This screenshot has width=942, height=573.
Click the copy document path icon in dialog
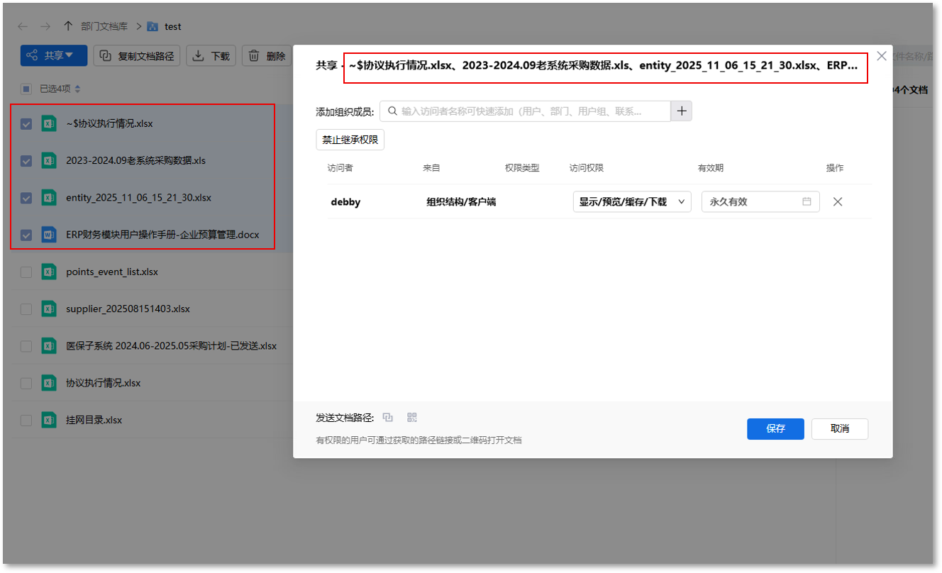tap(387, 418)
